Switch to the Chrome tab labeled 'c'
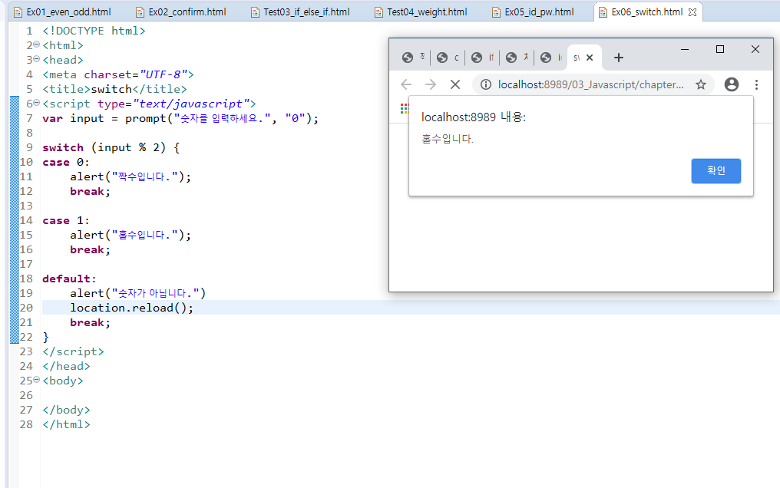The height and width of the screenshot is (488, 780). (448, 58)
